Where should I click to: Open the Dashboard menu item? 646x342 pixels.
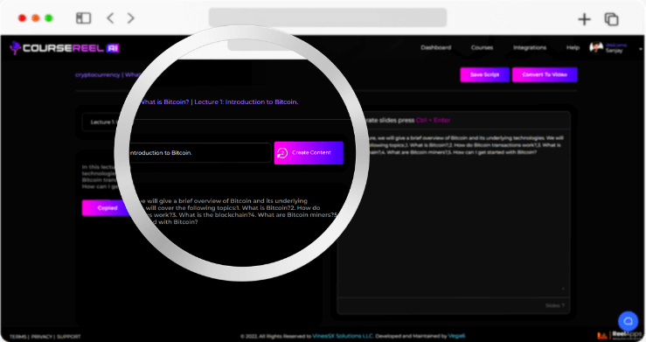pos(436,47)
